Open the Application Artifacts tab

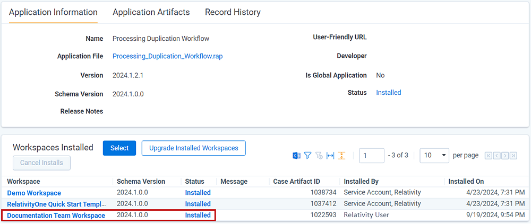[151, 12]
